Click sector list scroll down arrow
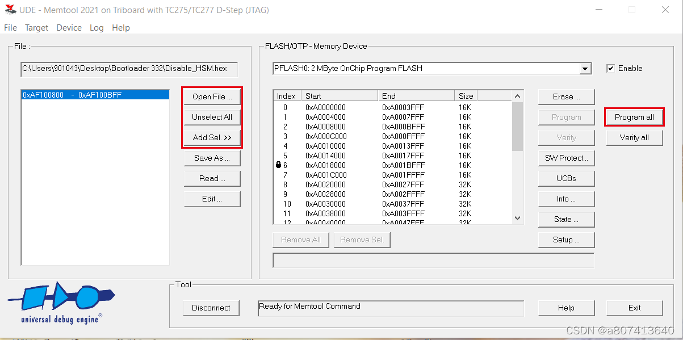This screenshot has height=340, width=683. [x=517, y=217]
